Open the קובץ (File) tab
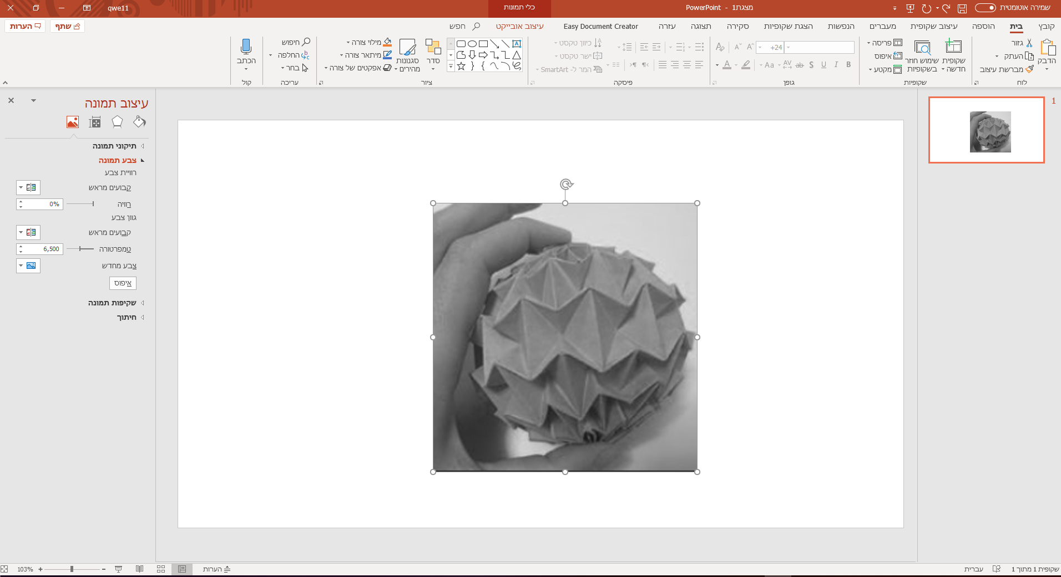The height and width of the screenshot is (577, 1061). (x=1047, y=26)
